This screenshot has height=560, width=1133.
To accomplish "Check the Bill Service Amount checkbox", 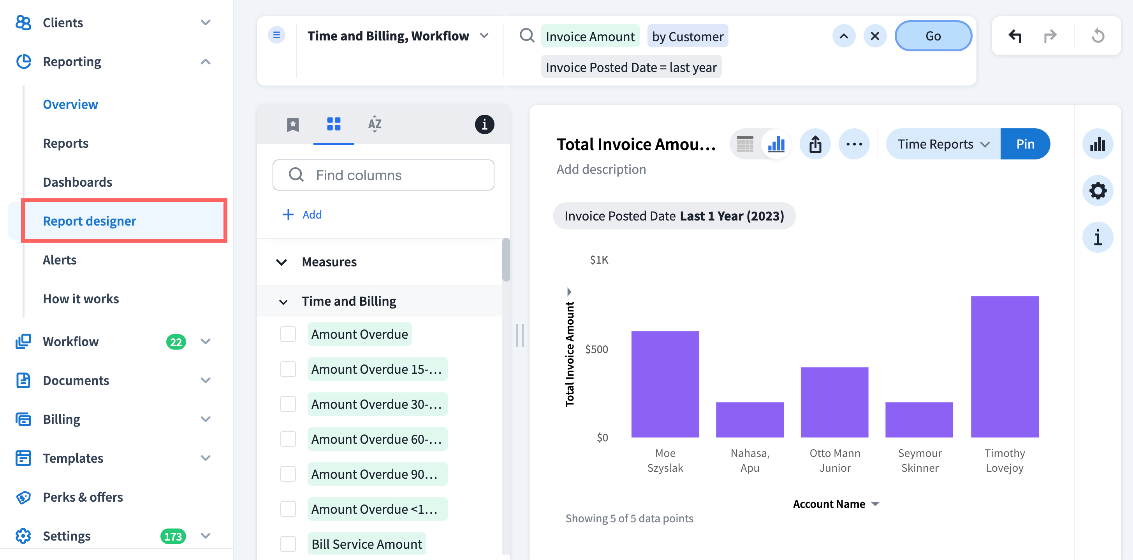I will tap(288, 544).
